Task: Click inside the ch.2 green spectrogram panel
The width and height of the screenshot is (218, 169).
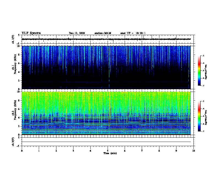Action: [106, 113]
